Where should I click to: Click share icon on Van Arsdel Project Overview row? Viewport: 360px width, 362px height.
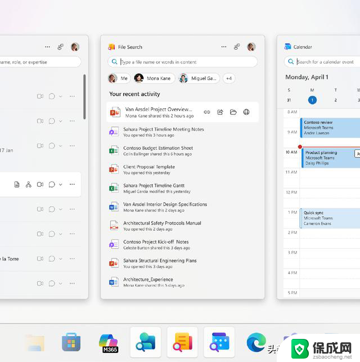point(220,112)
